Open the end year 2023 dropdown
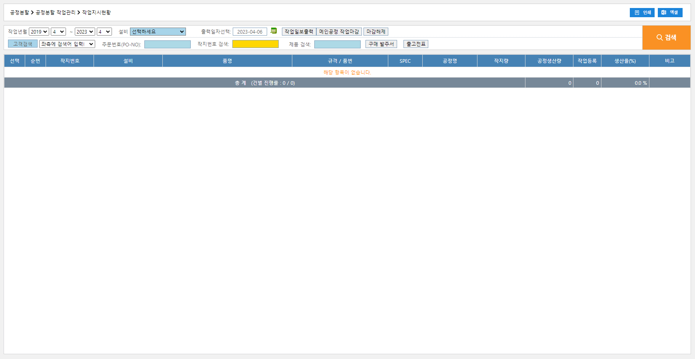The width and height of the screenshot is (695, 359). click(x=85, y=32)
